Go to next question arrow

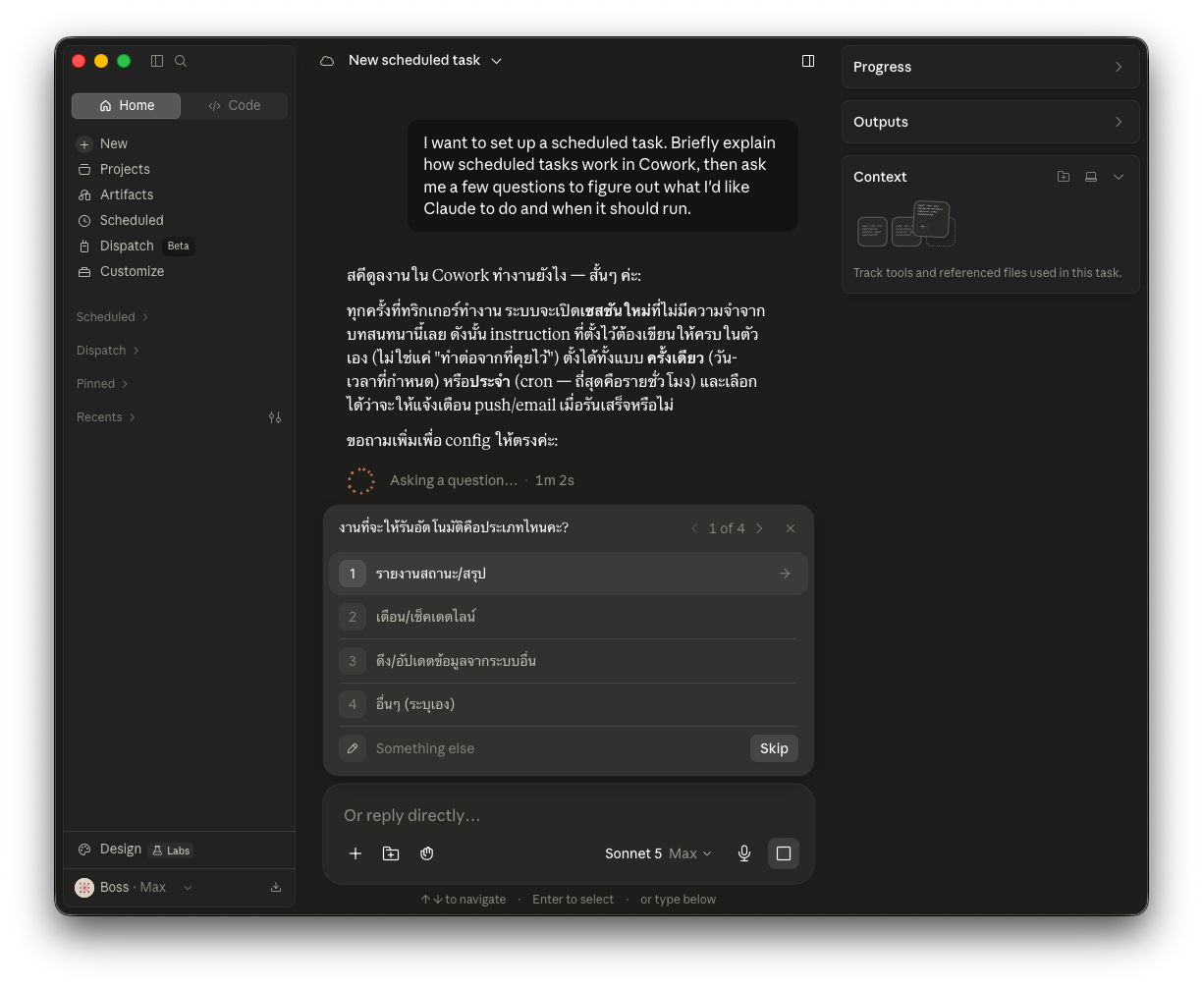[759, 528]
